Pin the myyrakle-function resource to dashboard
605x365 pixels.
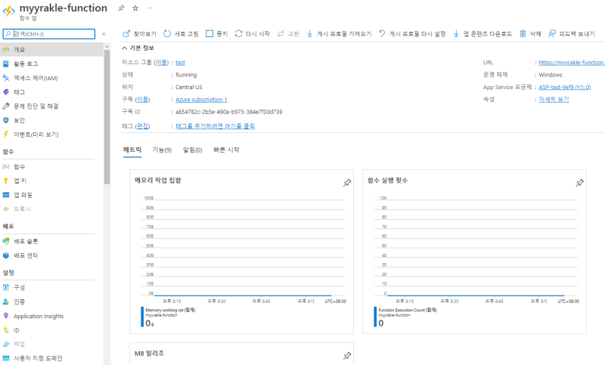pyautogui.click(x=122, y=8)
